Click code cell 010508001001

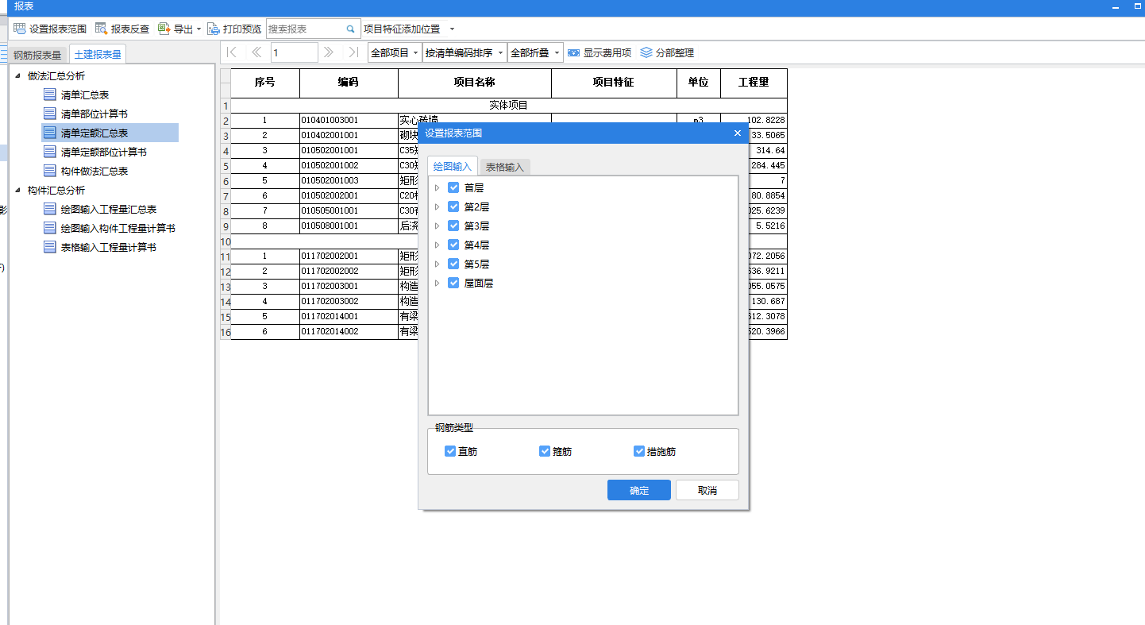[x=349, y=226]
